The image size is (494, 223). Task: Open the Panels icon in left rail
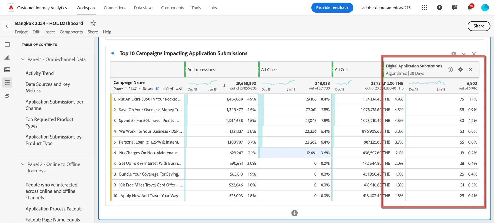7,44
